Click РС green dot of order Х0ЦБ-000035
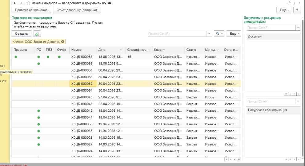 [39, 131]
